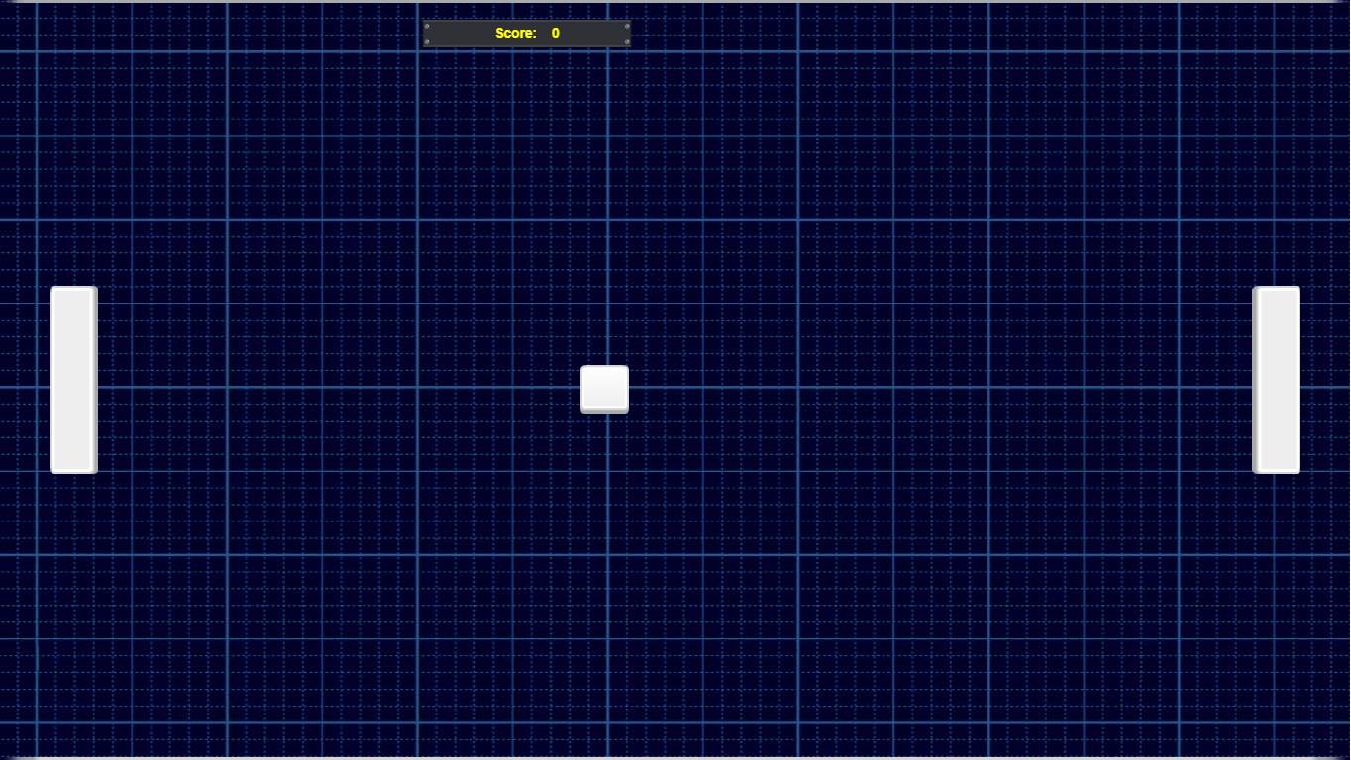
Task: Click the right white paddle
Action: click(x=1277, y=380)
